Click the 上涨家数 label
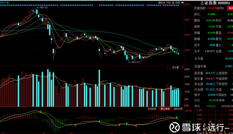Screen dimensions: 233x134 [222, 73]
